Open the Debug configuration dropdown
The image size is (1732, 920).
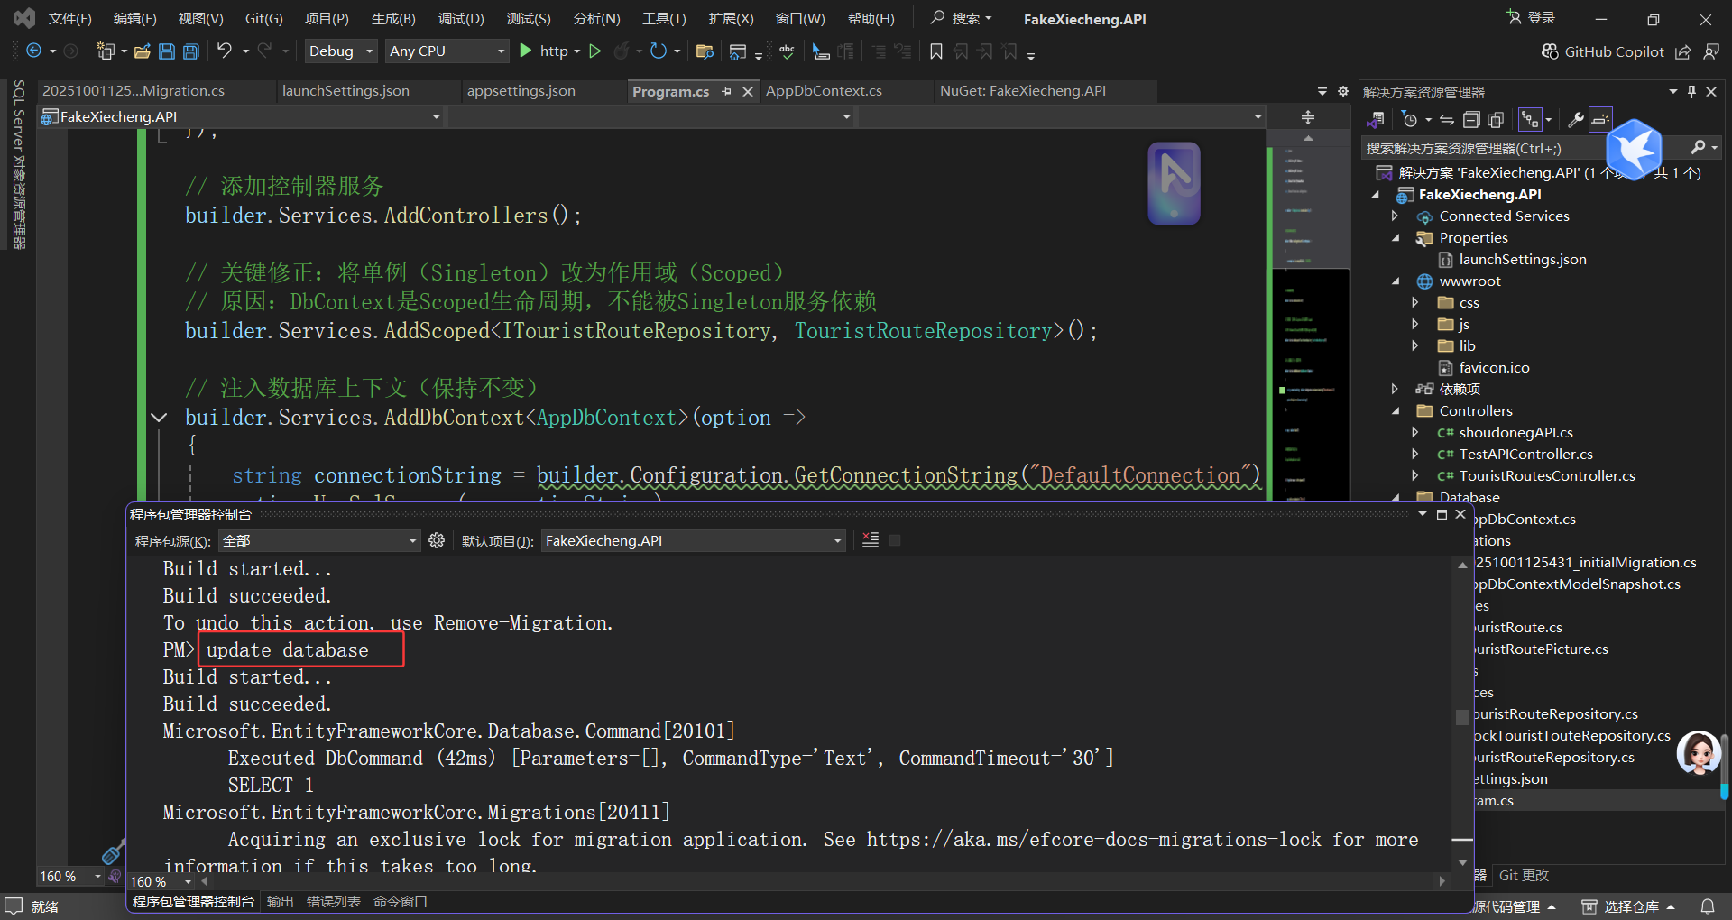pos(341,51)
